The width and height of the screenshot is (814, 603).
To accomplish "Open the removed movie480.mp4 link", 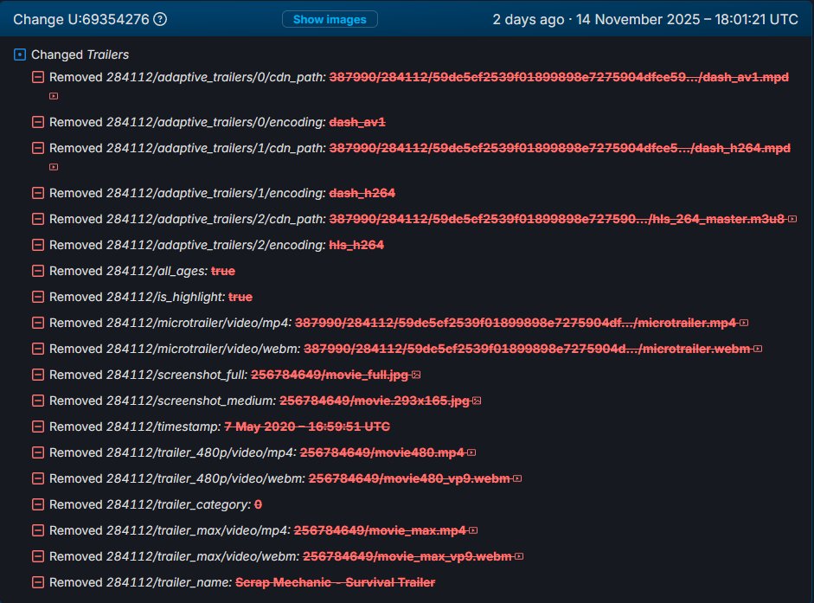I will (x=382, y=453).
